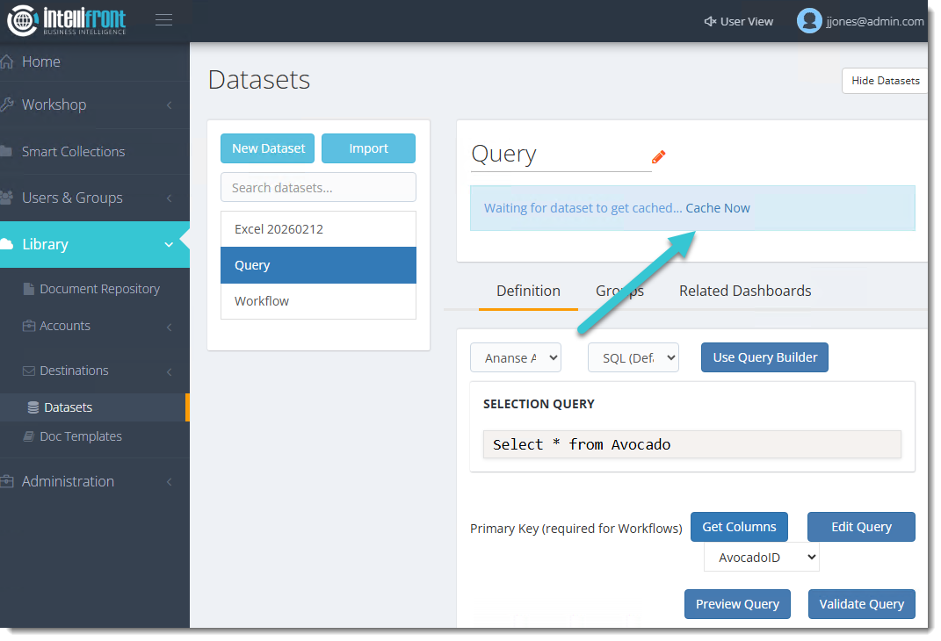Open the Ananse datasource dropdown

point(516,357)
